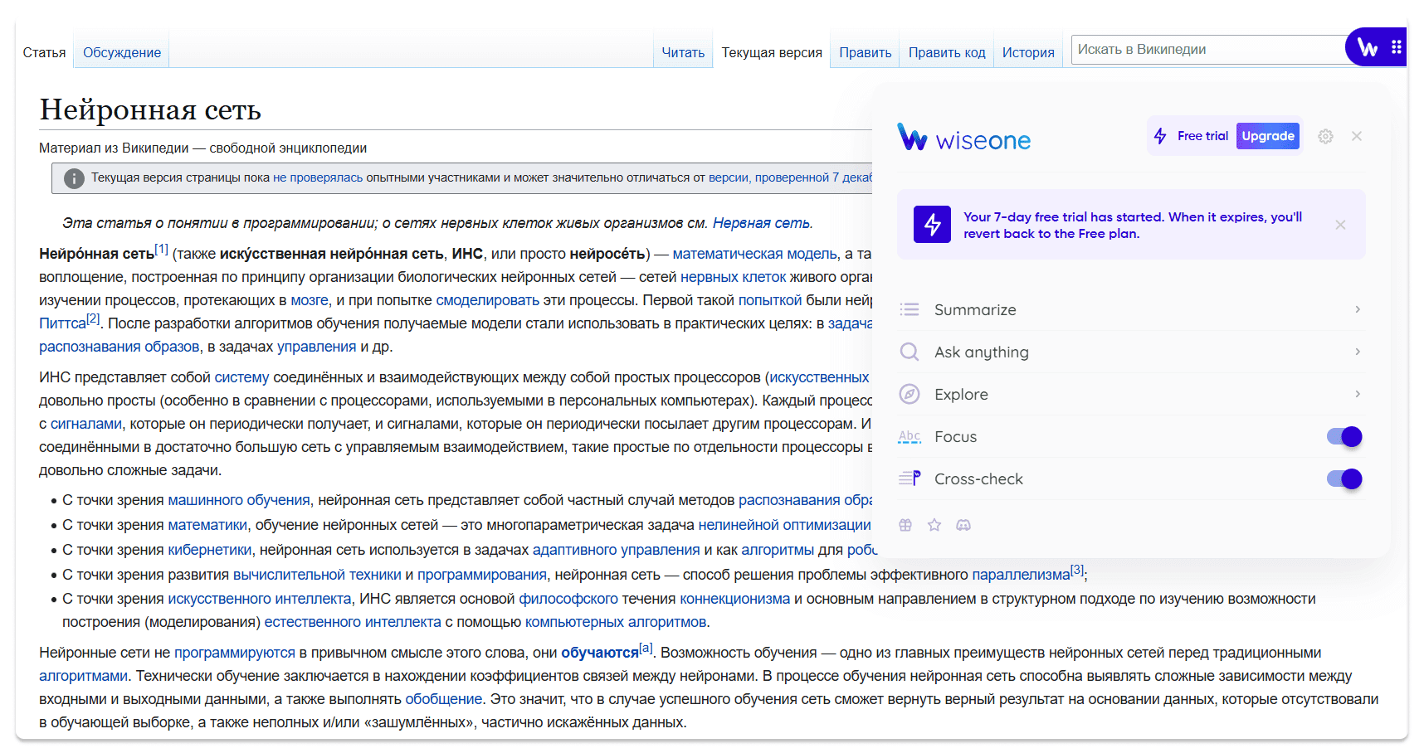Open the Ask anything option

pos(1131,352)
